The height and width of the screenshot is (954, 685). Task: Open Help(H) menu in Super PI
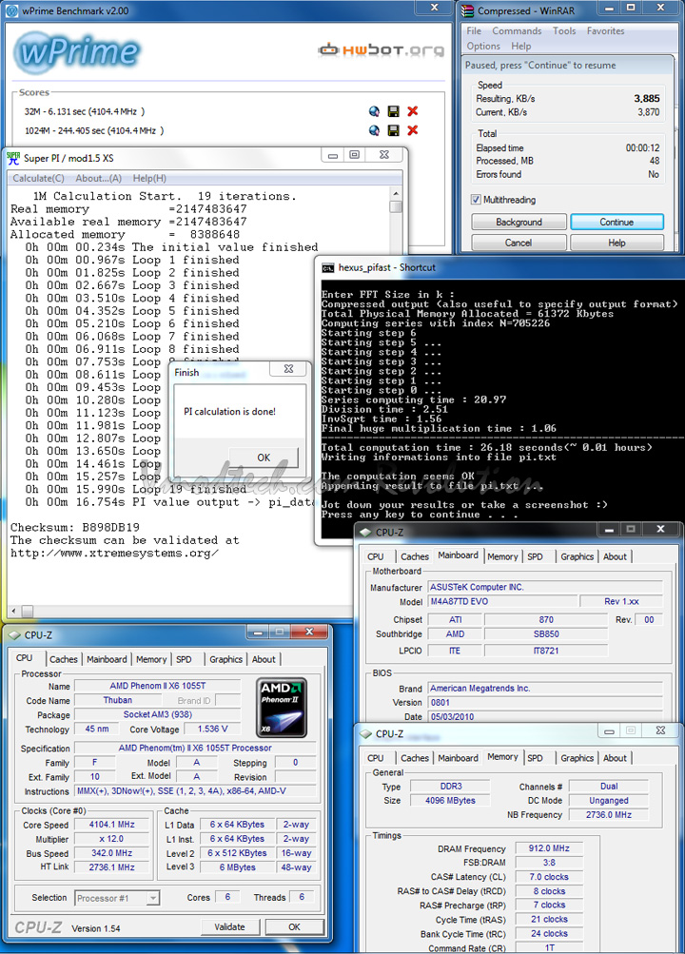149,178
